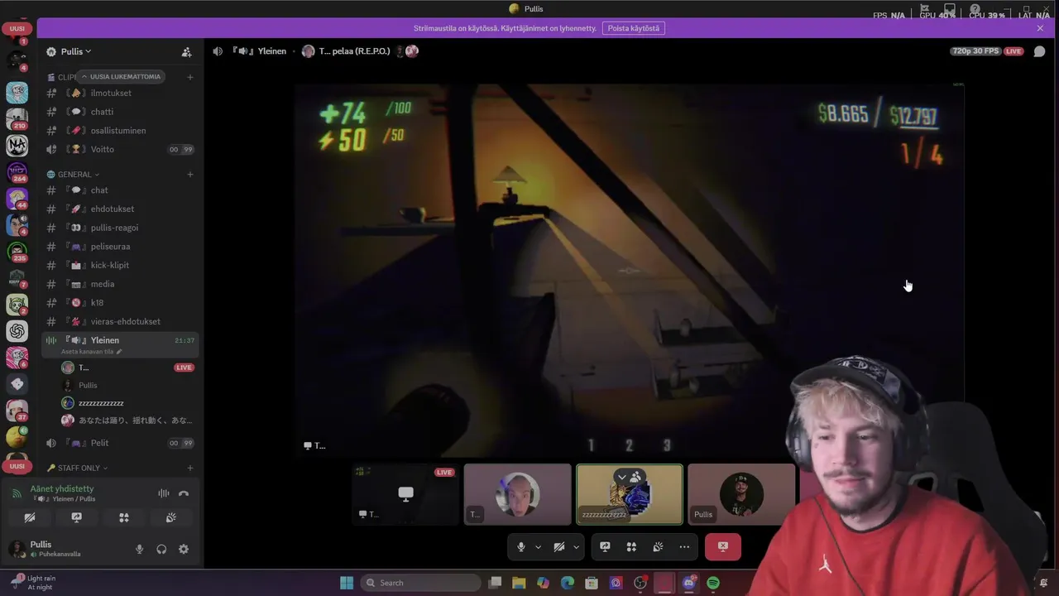This screenshot has width=1059, height=596.
Task: Open File Explorer from the taskbar
Action: click(x=519, y=583)
